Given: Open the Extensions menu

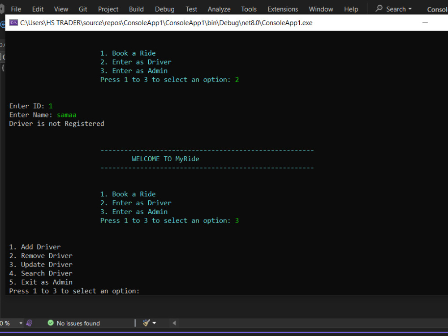Looking at the screenshot, I should [x=282, y=9].
